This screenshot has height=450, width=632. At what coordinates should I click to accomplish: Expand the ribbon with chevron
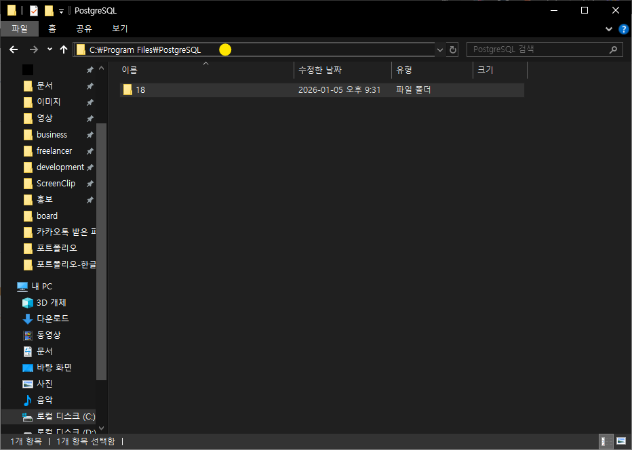(609, 29)
